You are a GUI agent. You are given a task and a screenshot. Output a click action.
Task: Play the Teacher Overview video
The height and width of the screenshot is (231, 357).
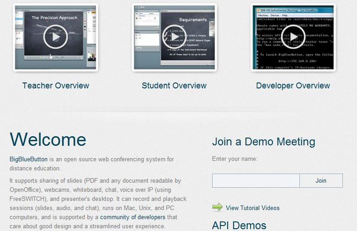[x=55, y=37]
